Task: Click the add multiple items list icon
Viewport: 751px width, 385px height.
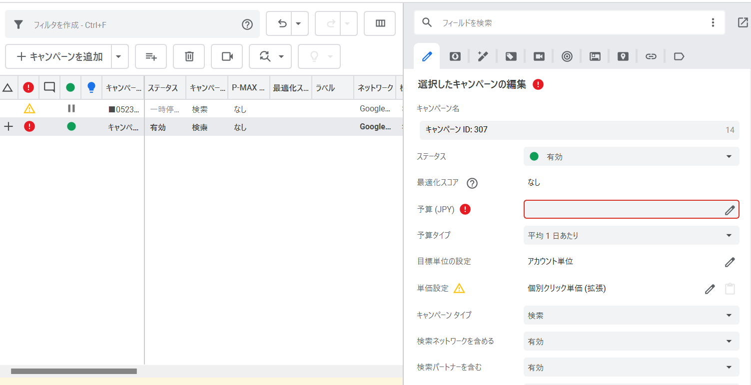Action: click(x=151, y=56)
